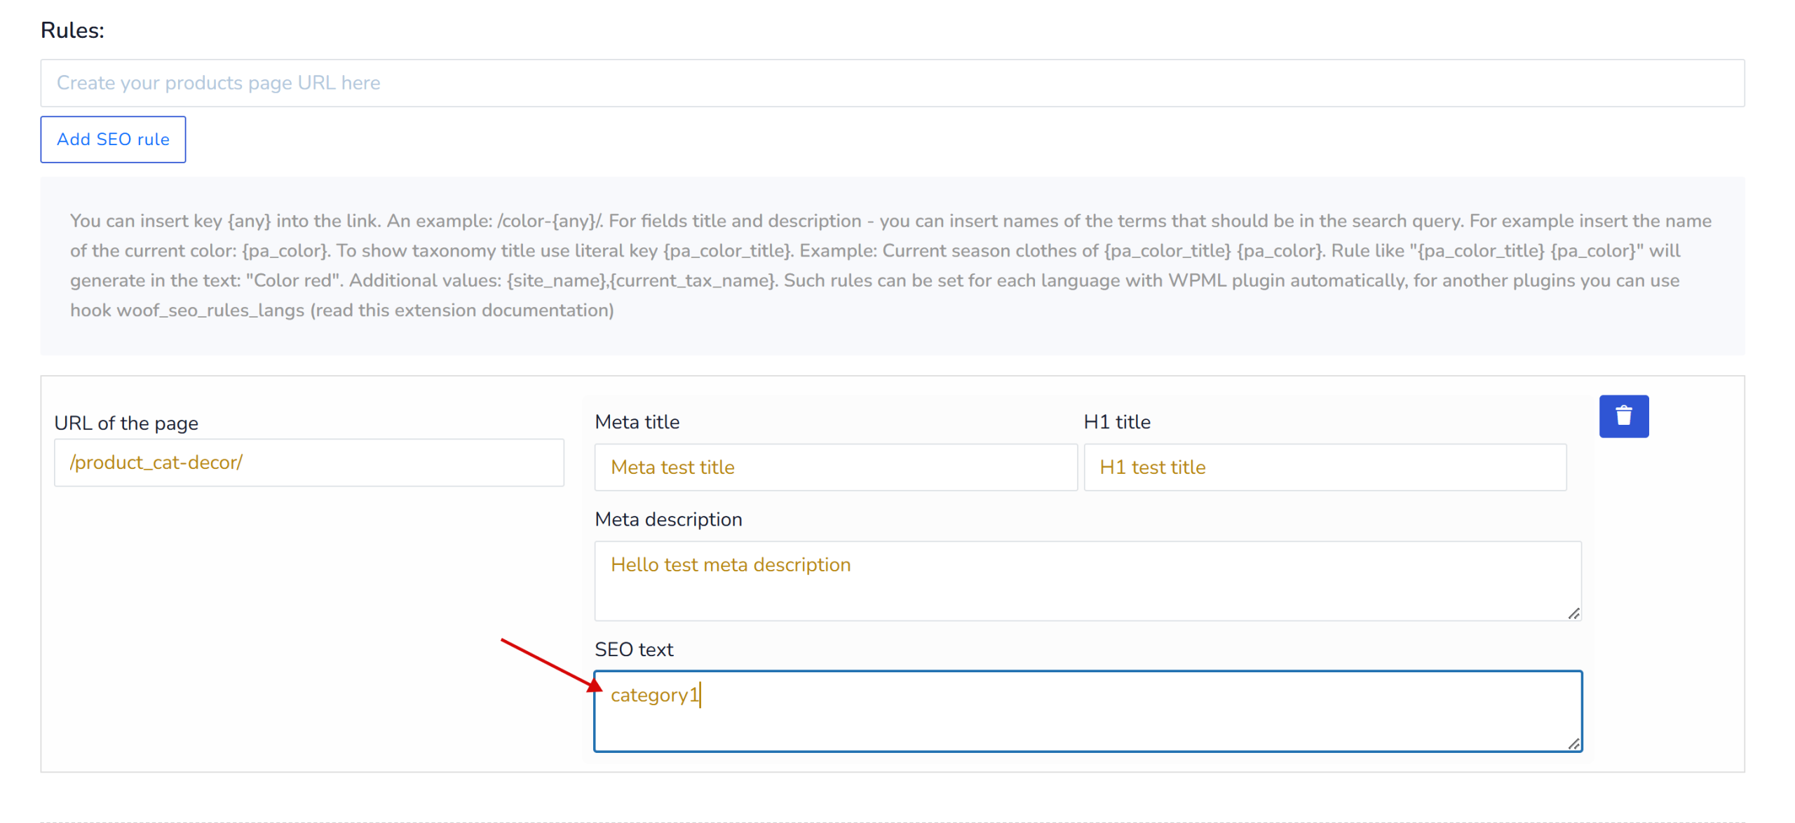Click the 'Rules:' heading
The width and height of the screenshot is (1795, 823).
[72, 30]
